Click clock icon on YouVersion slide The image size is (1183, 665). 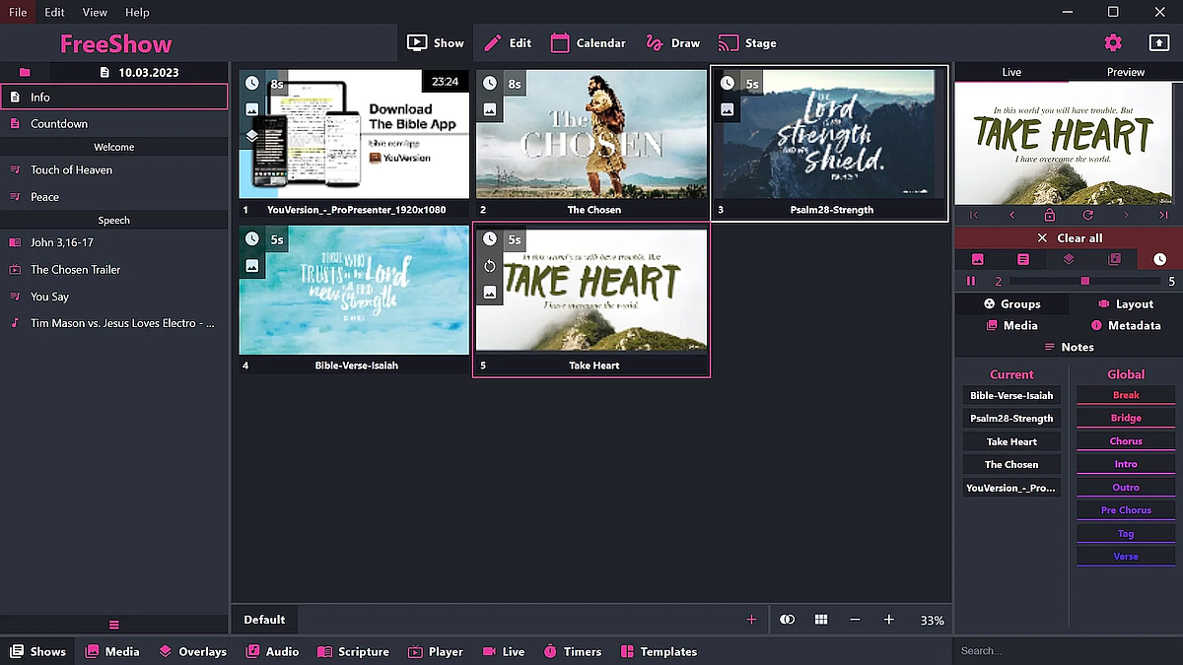252,84
